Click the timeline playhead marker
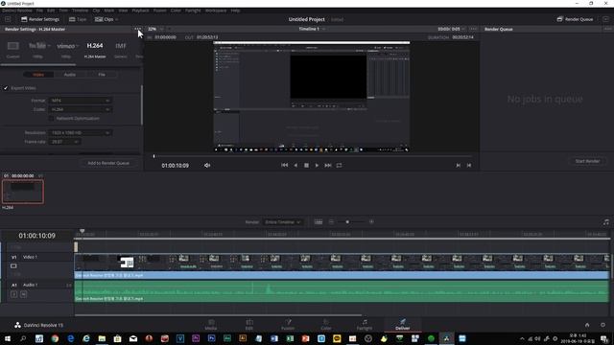 [x=83, y=231]
